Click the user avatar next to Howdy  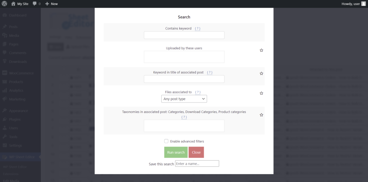tap(364, 4)
